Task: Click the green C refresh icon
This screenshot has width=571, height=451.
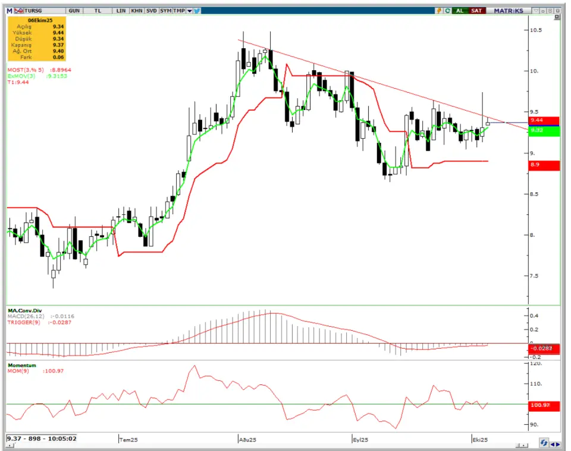Action: (448, 10)
